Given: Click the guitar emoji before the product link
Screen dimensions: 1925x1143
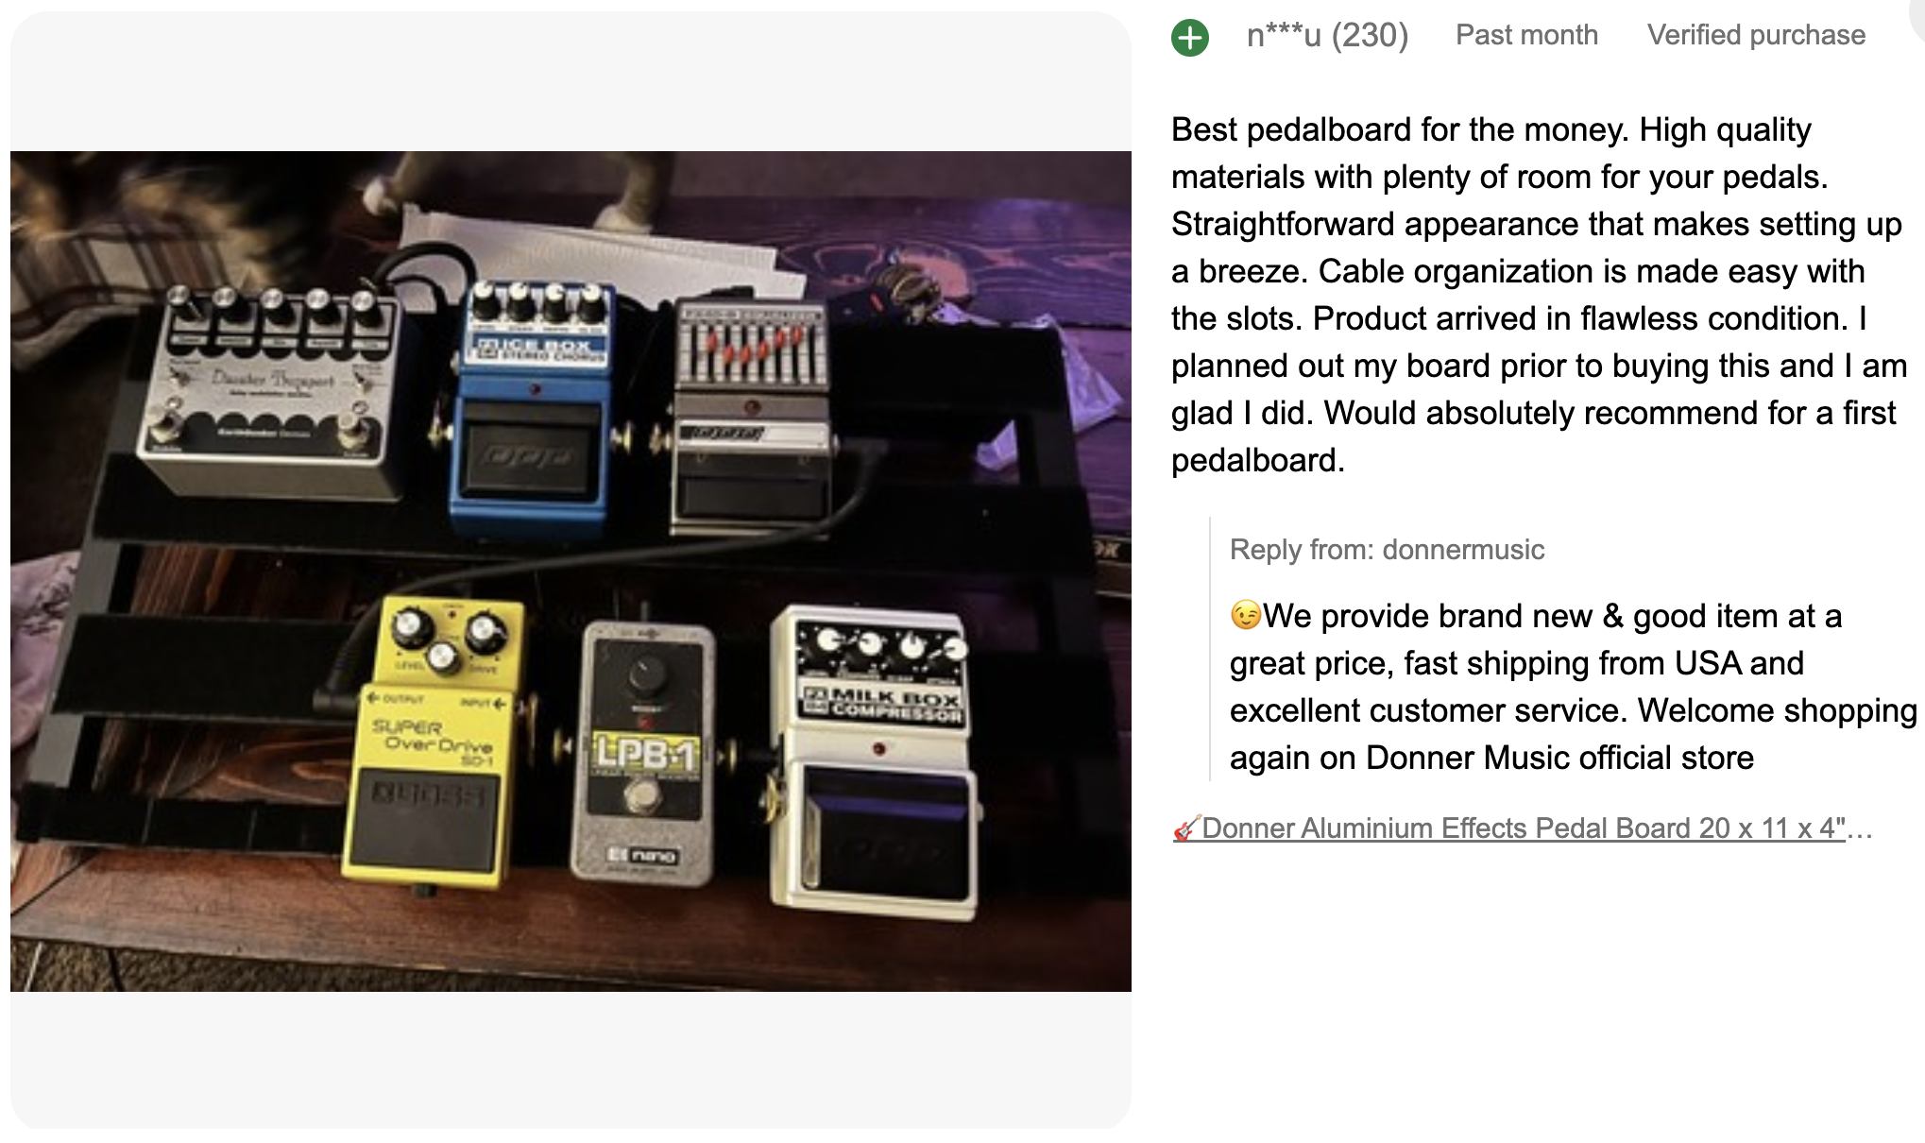Looking at the screenshot, I should 1186,828.
